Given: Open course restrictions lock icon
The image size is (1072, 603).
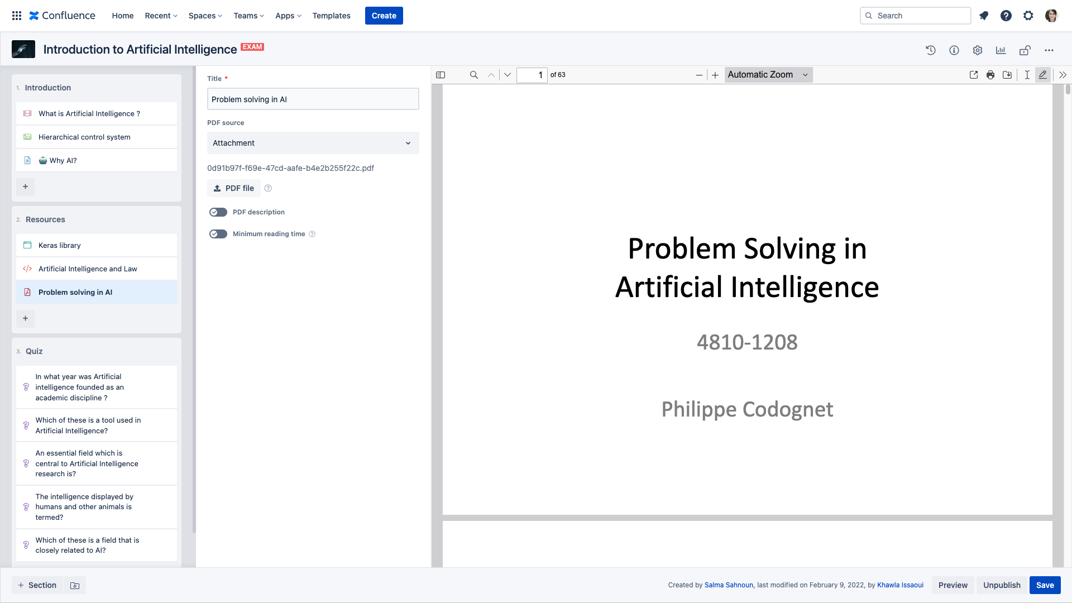Looking at the screenshot, I should 1025,50.
